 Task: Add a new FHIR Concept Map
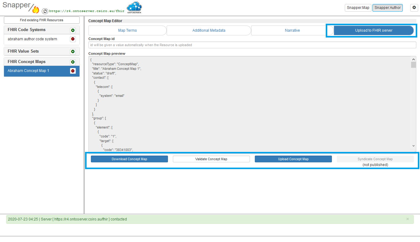[x=73, y=62]
